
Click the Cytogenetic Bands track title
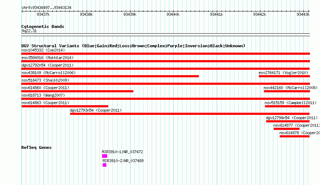click(43, 26)
